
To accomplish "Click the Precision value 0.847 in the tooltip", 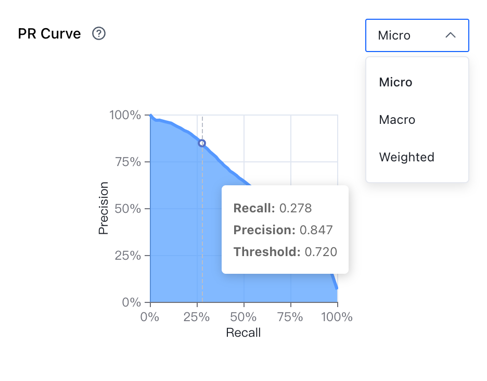I will pyautogui.click(x=316, y=230).
